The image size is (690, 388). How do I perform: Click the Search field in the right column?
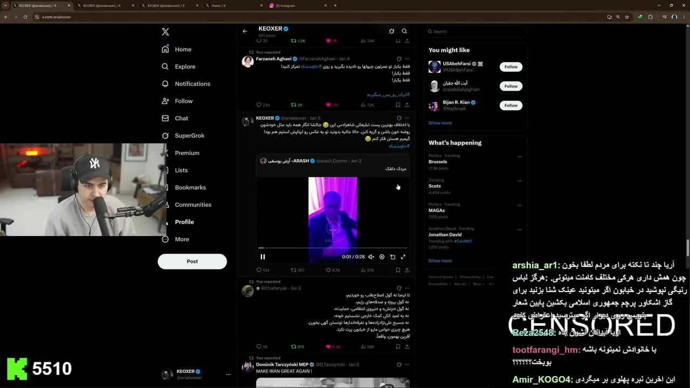tap(475, 31)
